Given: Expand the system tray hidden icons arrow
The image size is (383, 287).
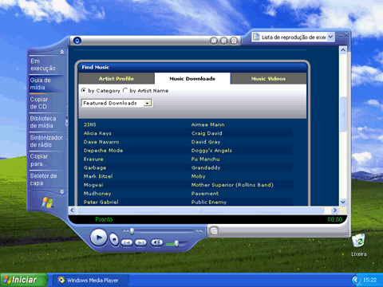Looking at the screenshot, I should coord(356,280).
